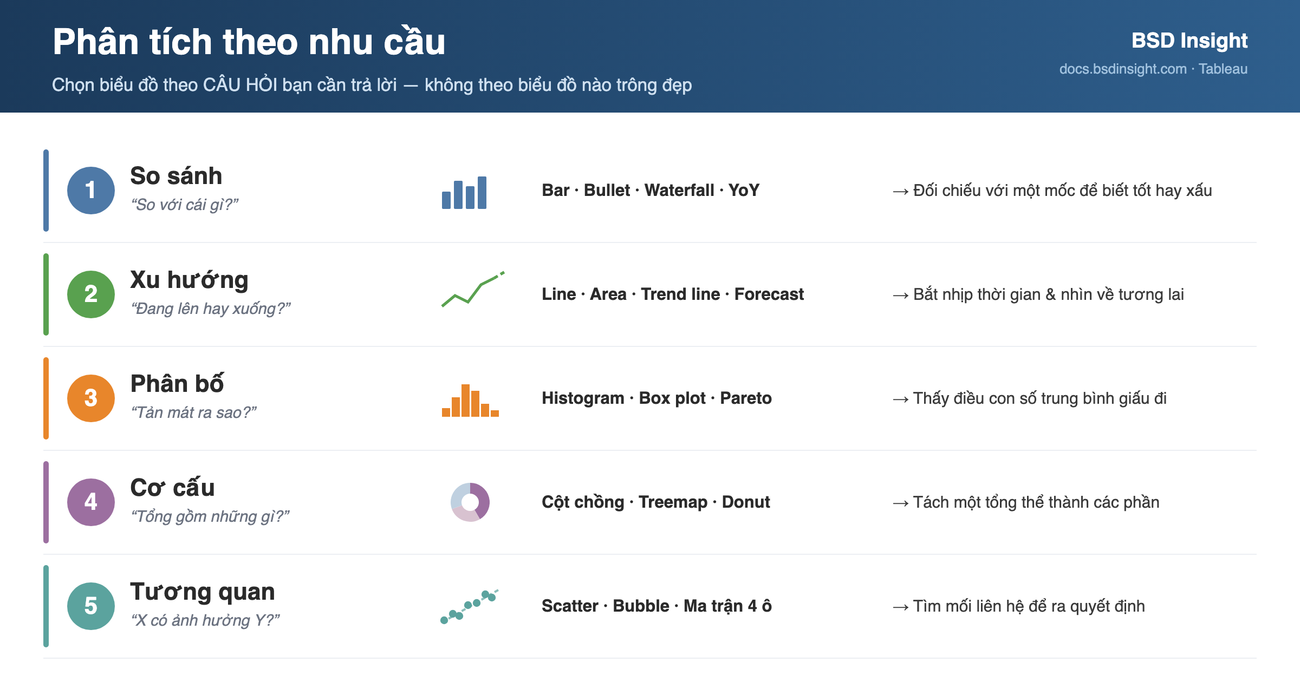
Task: Click the Phân tích theo nhu cầu title
Action: tap(249, 42)
